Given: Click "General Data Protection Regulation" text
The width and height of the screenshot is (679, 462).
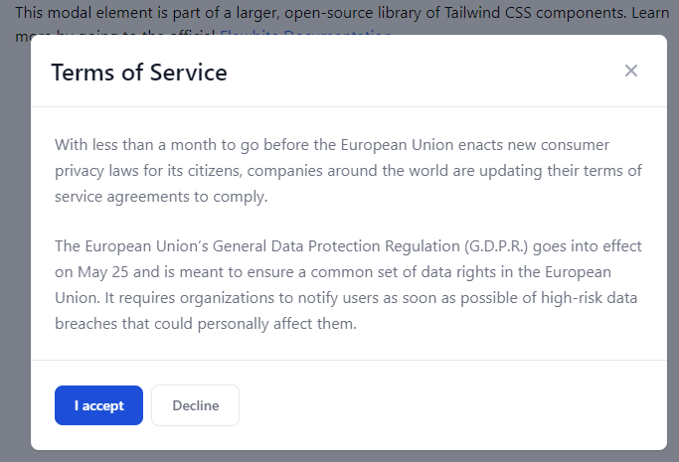Looking at the screenshot, I should coord(336,246).
